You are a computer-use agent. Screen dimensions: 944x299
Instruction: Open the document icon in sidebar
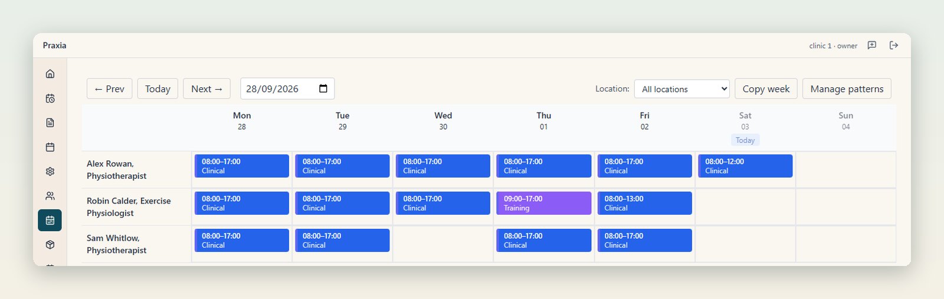[50, 123]
